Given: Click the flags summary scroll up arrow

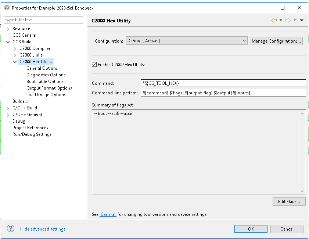Looking at the screenshot, I should point(302,113).
